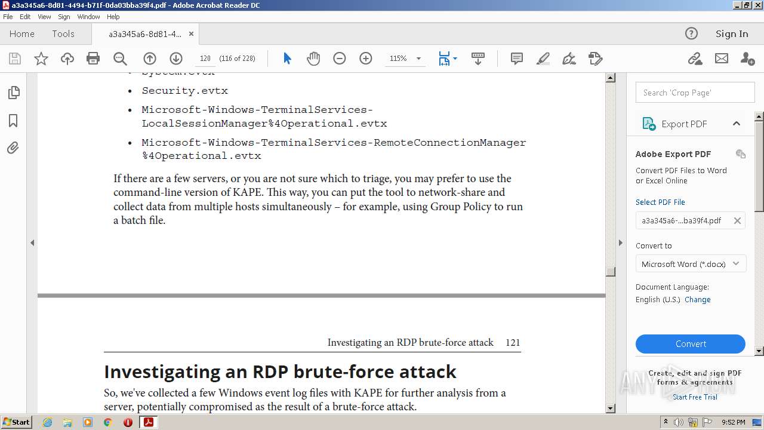Screen dimensions: 764x430
Task: Upload the file to cloud
Action: point(67,59)
